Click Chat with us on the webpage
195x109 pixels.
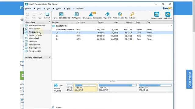tap(190, 79)
